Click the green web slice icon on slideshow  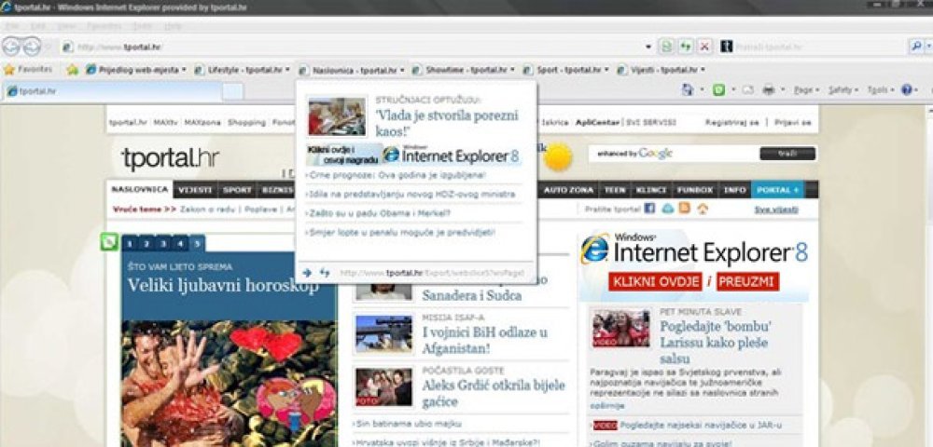tap(109, 241)
